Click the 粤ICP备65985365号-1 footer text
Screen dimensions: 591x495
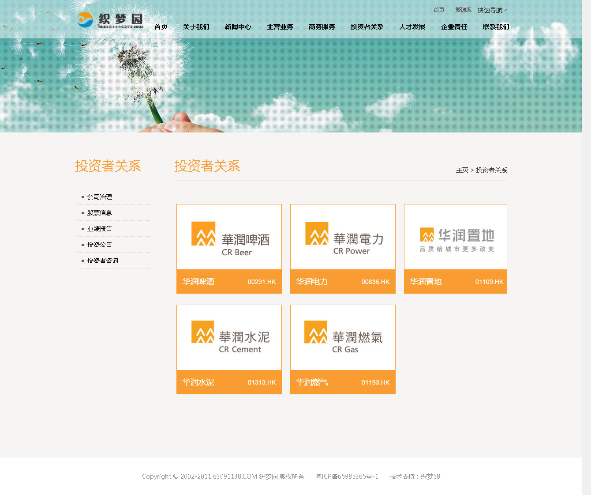click(347, 476)
